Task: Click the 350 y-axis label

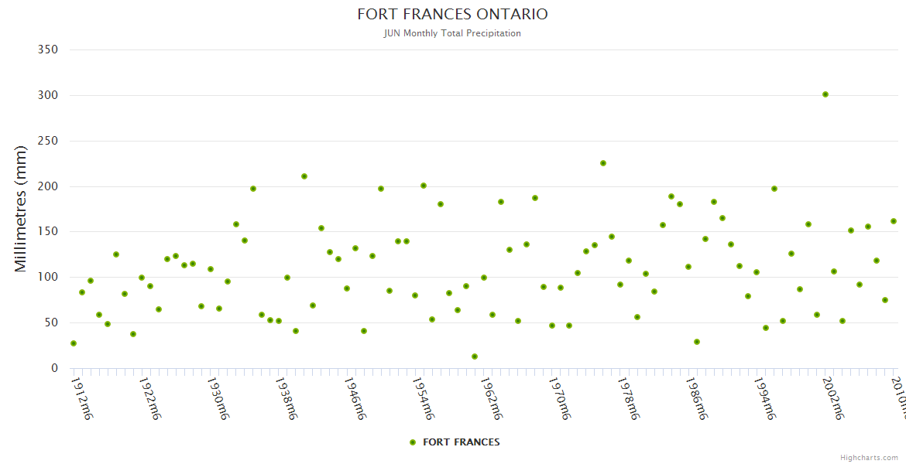Action: (48, 49)
